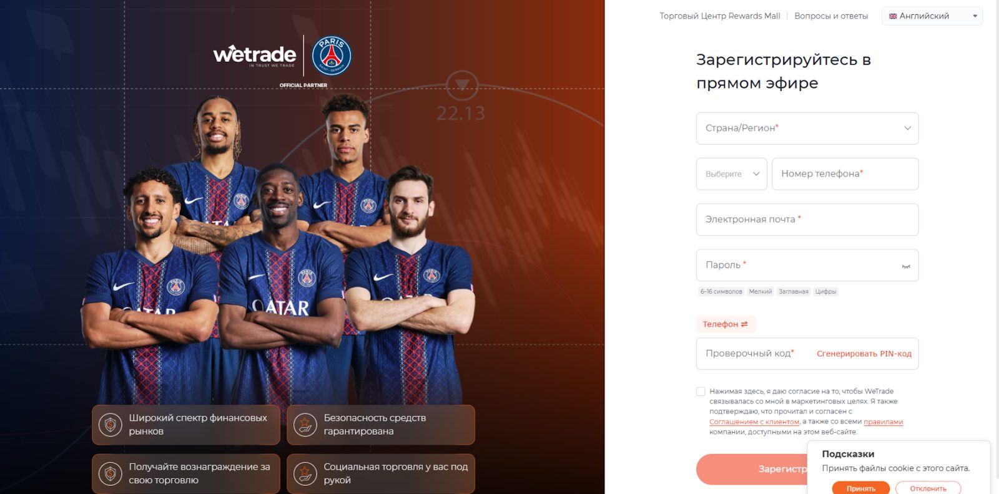
Task: Click the Отклонить cookie button
Action: [x=928, y=488]
